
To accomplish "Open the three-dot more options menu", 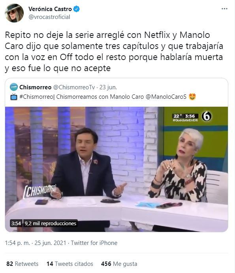I will [224, 9].
